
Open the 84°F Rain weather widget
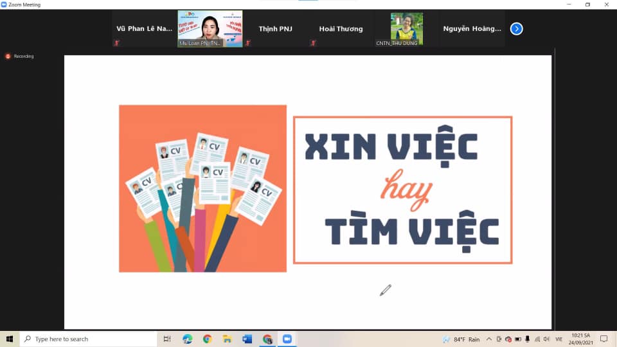461,339
